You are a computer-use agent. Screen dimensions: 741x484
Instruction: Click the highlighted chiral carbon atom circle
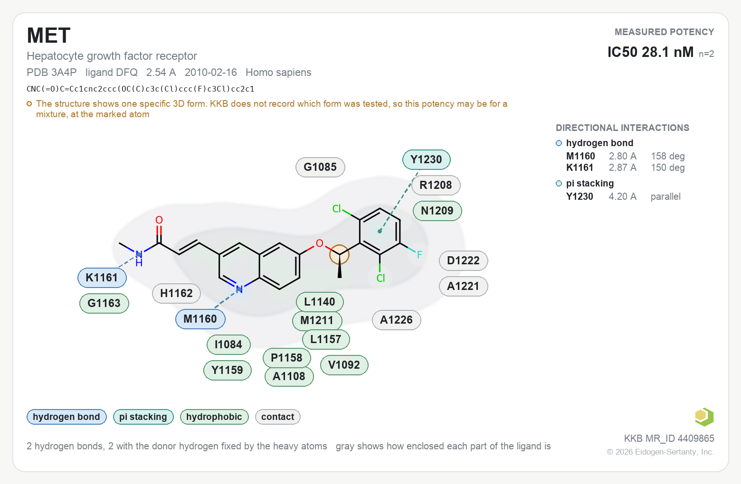tap(340, 255)
